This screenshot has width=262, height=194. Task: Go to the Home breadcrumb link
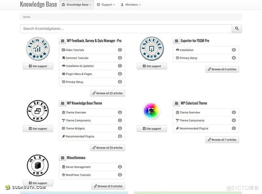[x=27, y=17]
